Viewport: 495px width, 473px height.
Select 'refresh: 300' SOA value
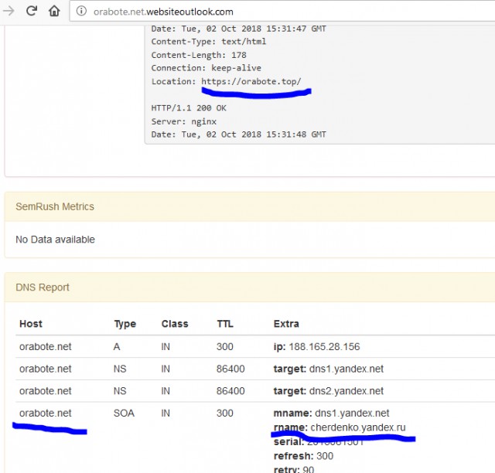303,456
